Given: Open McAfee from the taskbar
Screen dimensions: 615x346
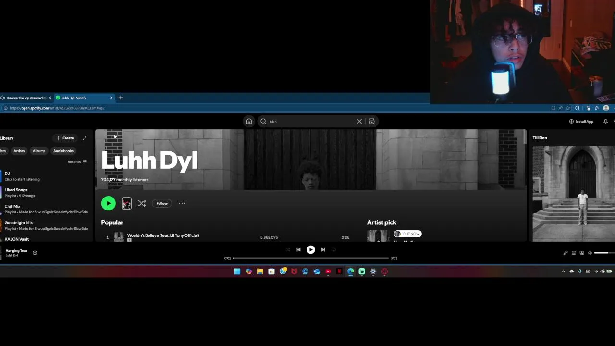Looking at the screenshot, I should [x=294, y=272].
